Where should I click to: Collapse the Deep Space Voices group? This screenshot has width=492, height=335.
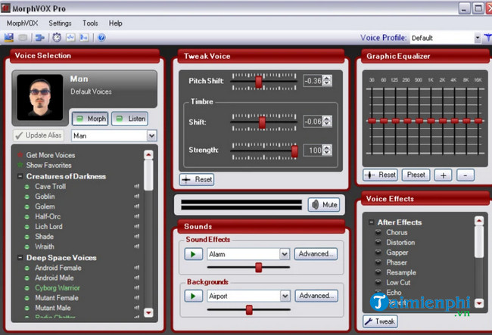20,258
